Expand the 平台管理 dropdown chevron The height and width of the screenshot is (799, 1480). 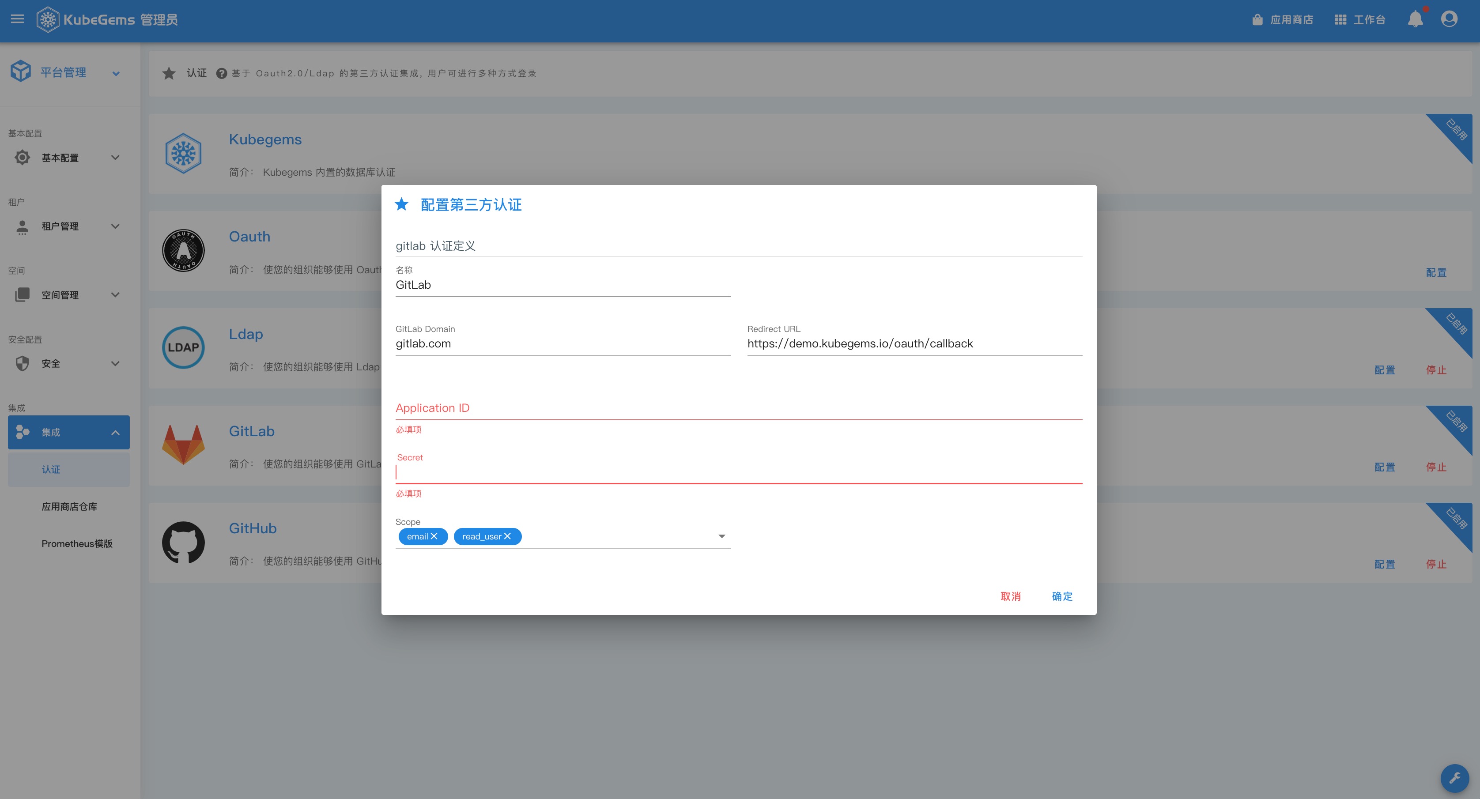[x=116, y=74]
